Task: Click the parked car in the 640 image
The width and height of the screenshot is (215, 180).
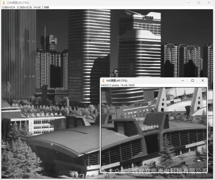Action: 197,160
